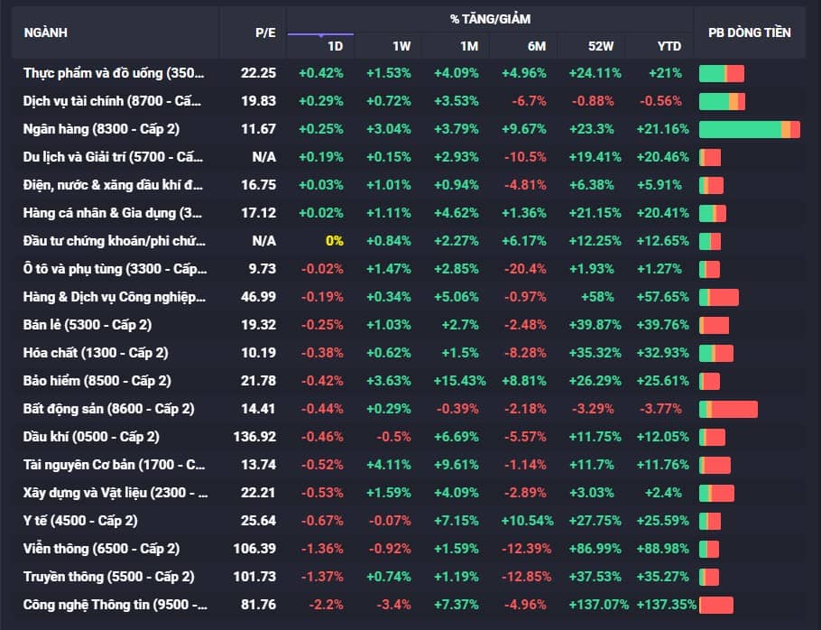Viewport: 821px width, 630px height.
Task: Click the P/E value 106.39
Action: pos(254,549)
